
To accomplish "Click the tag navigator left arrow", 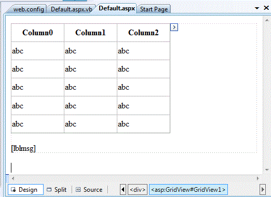I will click(123, 190).
